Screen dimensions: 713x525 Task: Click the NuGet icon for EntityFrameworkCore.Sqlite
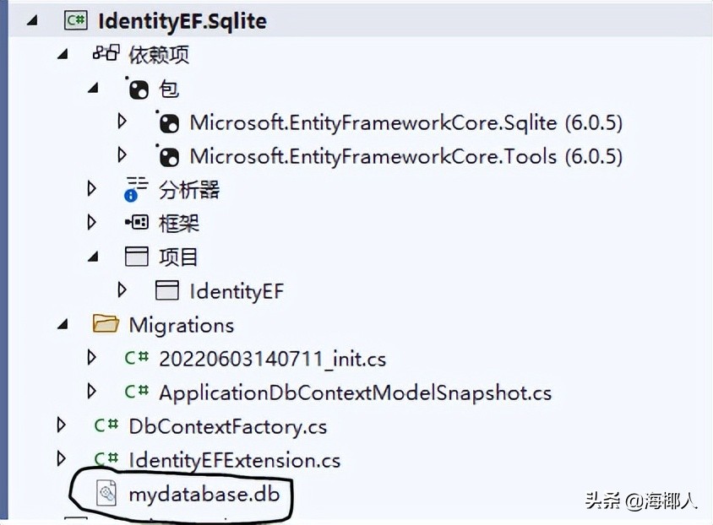(x=167, y=122)
